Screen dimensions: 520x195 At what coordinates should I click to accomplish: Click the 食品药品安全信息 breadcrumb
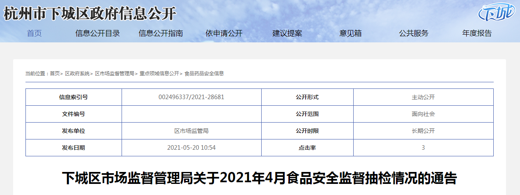coord(204,74)
